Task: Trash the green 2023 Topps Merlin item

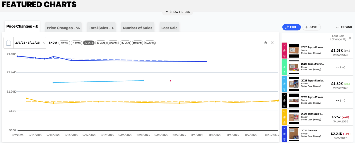Action: point(284,73)
